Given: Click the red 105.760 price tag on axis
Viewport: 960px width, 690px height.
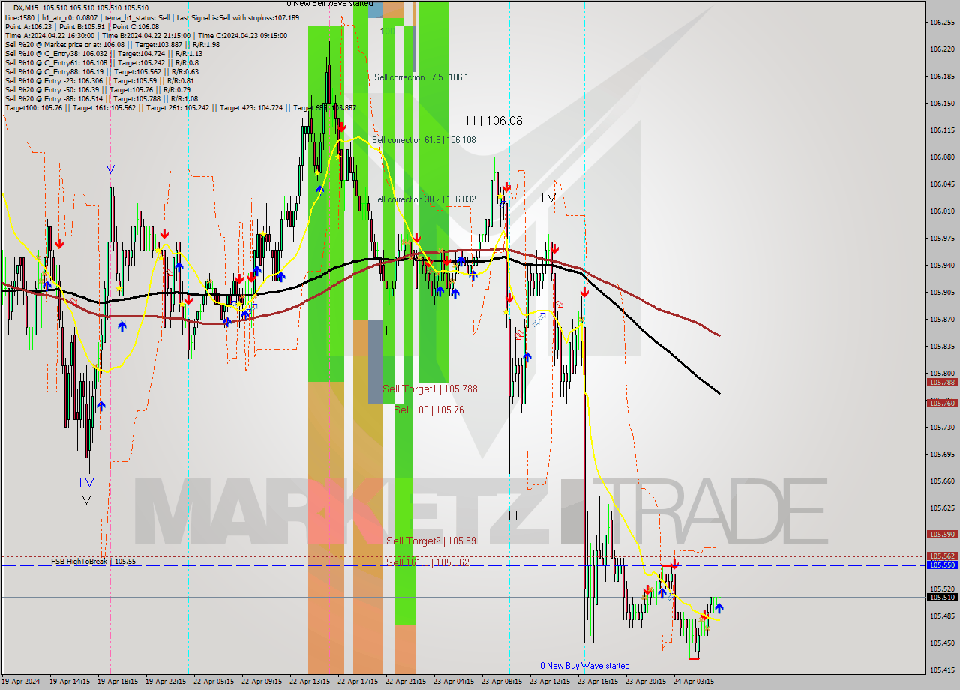Looking at the screenshot, I should pyautogui.click(x=942, y=403).
